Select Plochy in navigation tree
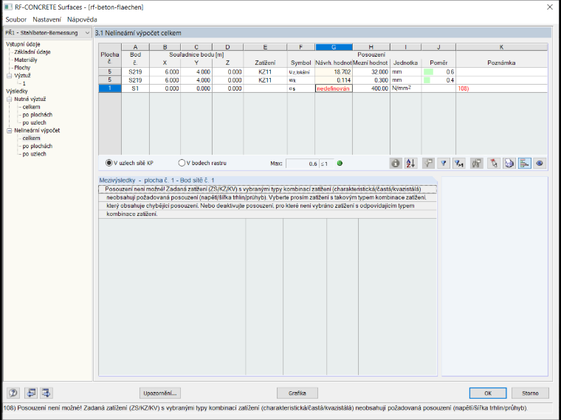 (22, 68)
